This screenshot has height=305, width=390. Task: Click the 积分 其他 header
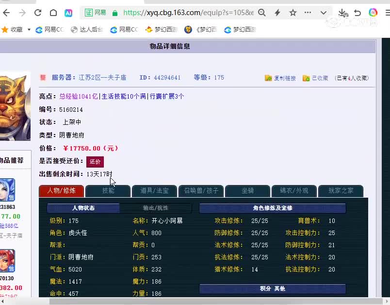click(x=273, y=288)
